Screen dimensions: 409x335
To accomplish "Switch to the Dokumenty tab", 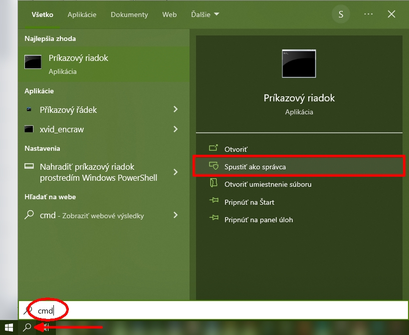I will click(x=129, y=14).
